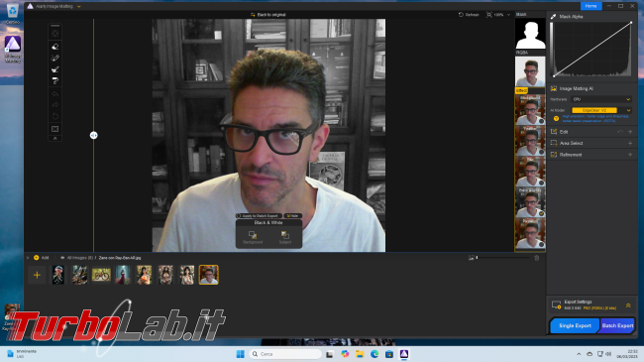Select the bicycle image thumbnail
The height and width of the screenshot is (362, 644).
click(101, 275)
